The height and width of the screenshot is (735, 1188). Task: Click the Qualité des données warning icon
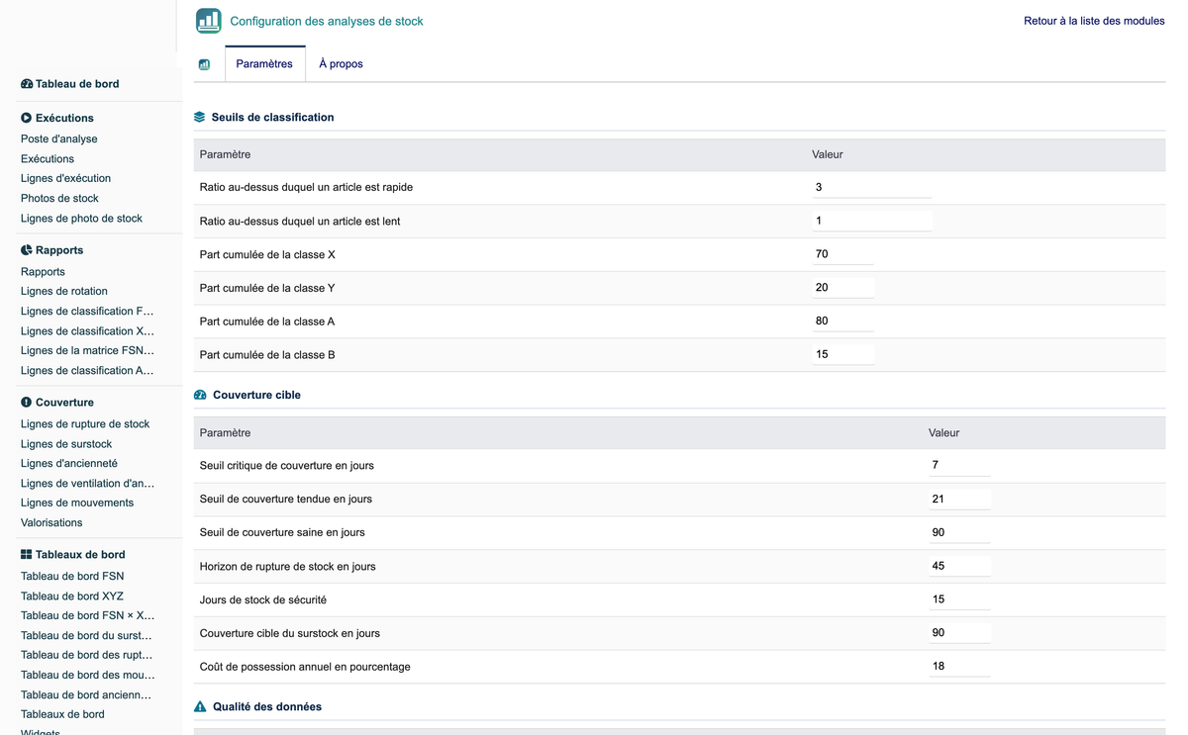[200, 707]
